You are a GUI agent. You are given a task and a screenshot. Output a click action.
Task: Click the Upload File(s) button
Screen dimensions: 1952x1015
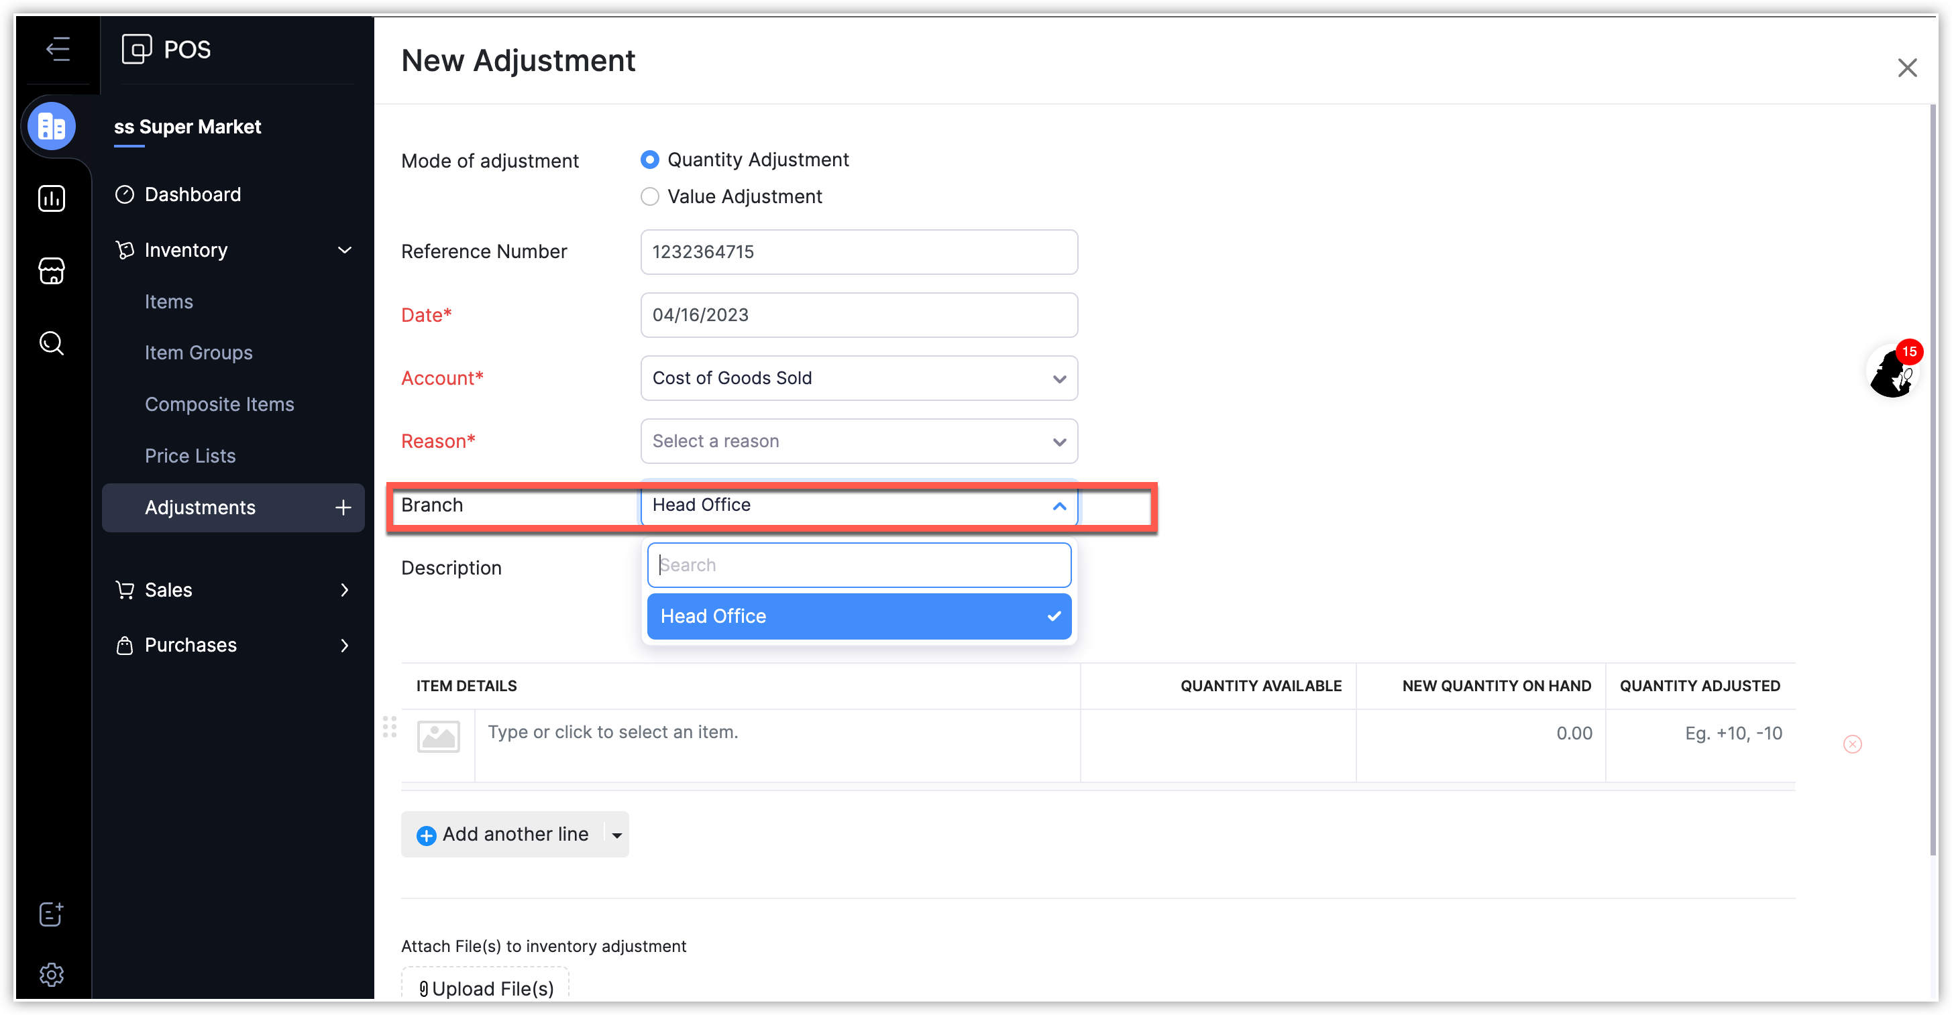(486, 988)
